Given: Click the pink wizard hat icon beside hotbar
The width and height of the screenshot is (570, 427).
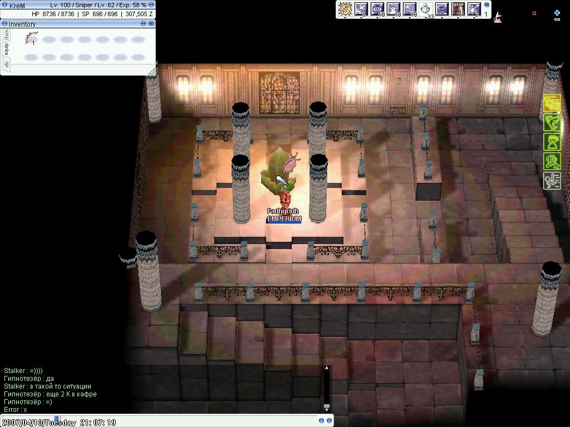Looking at the screenshot, I should coord(498,17).
